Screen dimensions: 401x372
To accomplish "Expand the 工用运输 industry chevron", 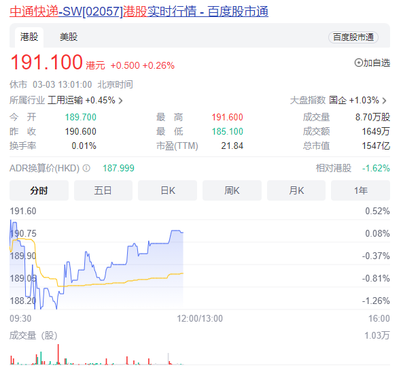I will point(120,101).
